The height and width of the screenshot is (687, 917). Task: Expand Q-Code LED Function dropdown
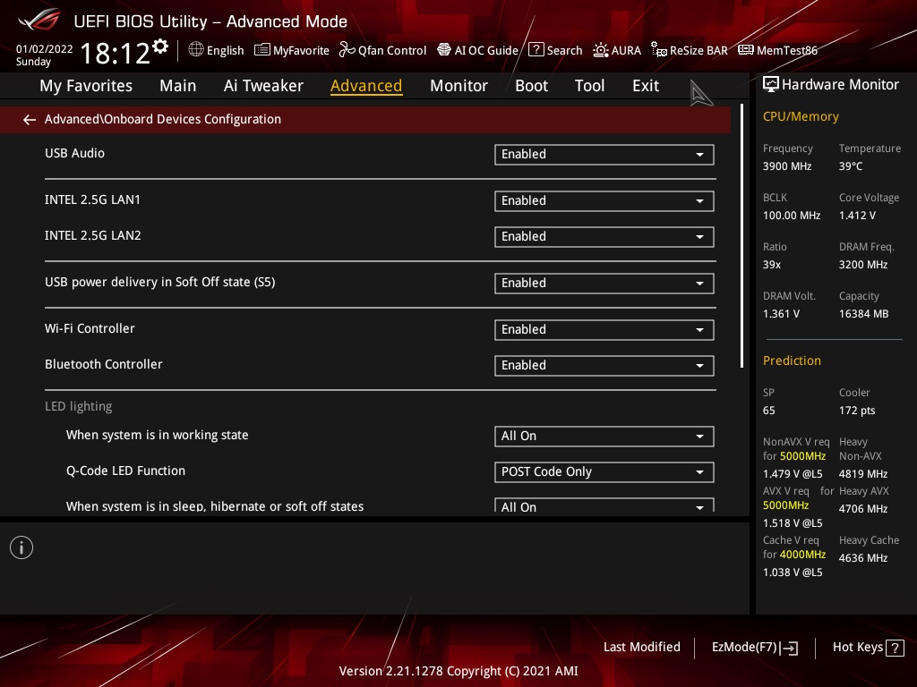(x=604, y=472)
